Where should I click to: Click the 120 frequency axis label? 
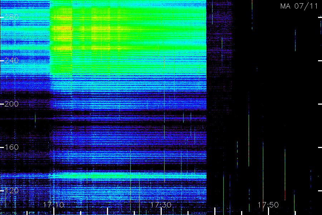coord(11,191)
